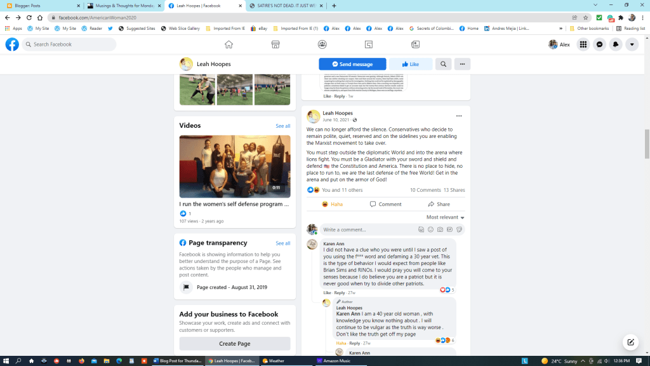Open the apps grid menu icon
650x366 pixels.
pyautogui.click(x=583, y=44)
